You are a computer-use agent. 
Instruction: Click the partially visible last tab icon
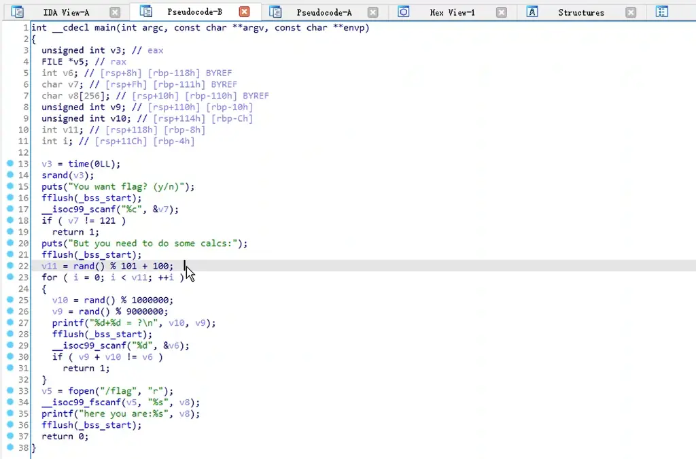click(x=661, y=12)
